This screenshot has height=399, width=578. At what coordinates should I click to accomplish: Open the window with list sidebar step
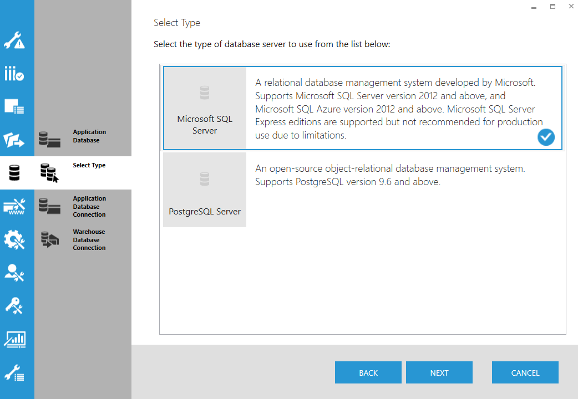click(x=14, y=106)
